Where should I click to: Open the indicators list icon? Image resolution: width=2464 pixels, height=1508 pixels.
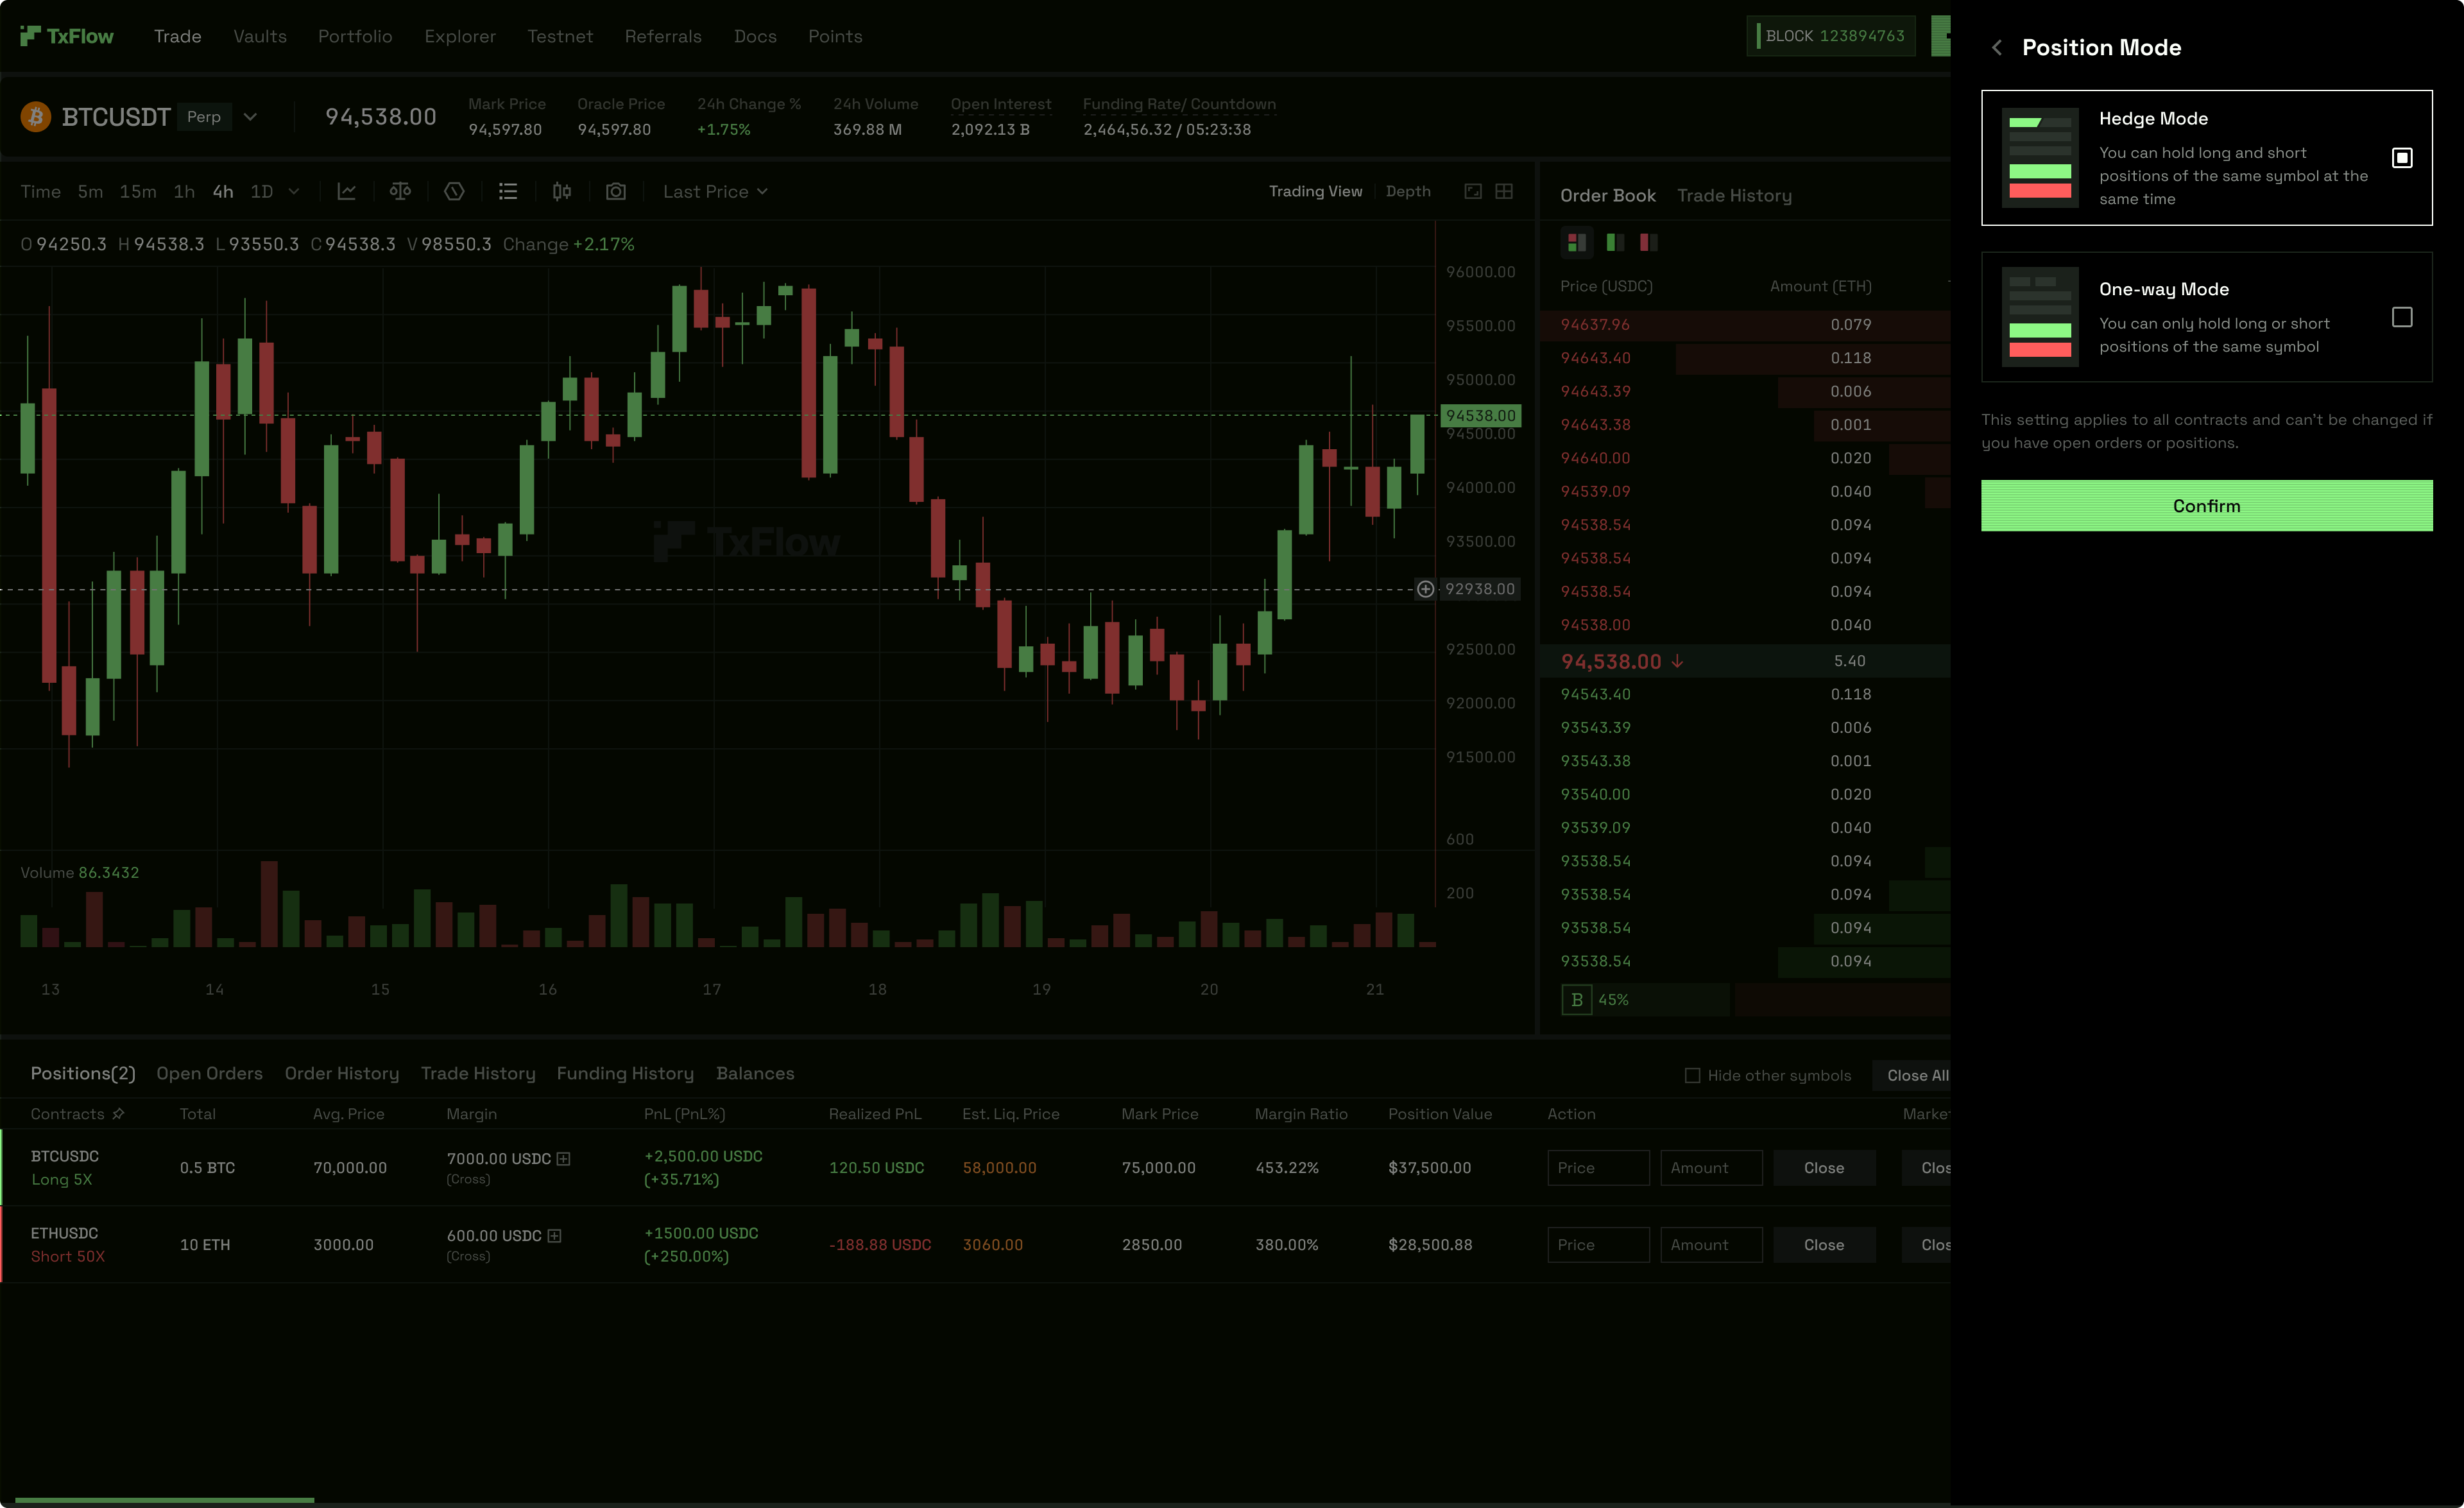coord(508,191)
